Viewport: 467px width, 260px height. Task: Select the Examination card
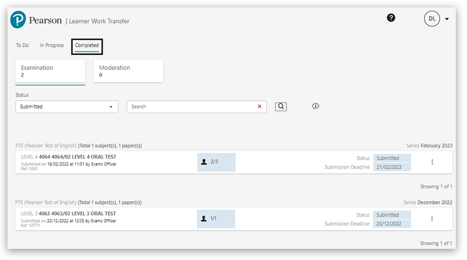coord(50,71)
